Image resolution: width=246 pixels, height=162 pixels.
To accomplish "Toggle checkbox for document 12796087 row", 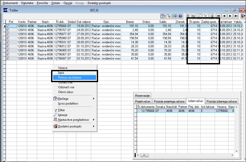I will pos(8,58).
